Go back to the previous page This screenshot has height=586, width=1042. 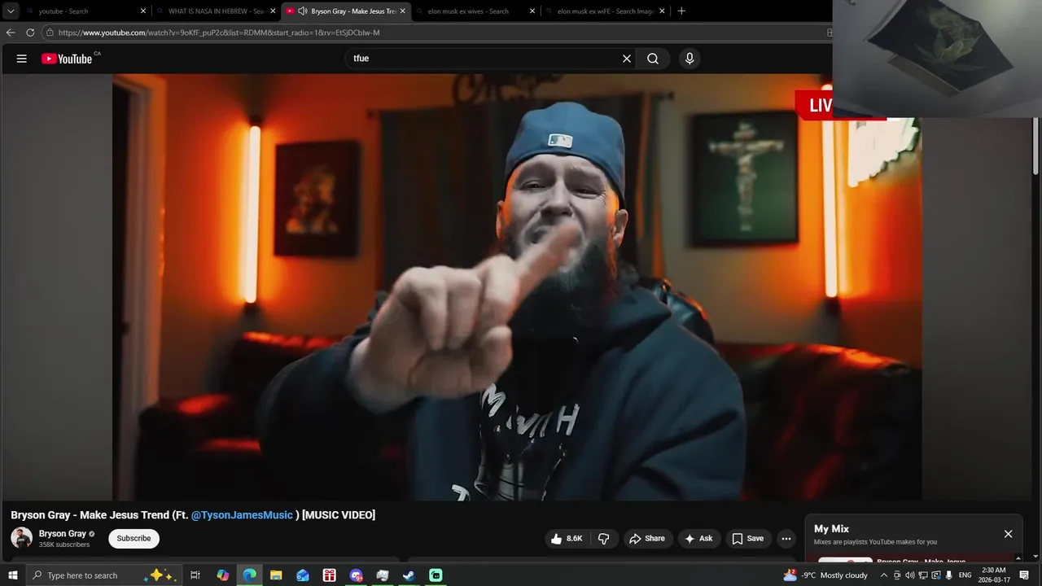click(x=11, y=33)
